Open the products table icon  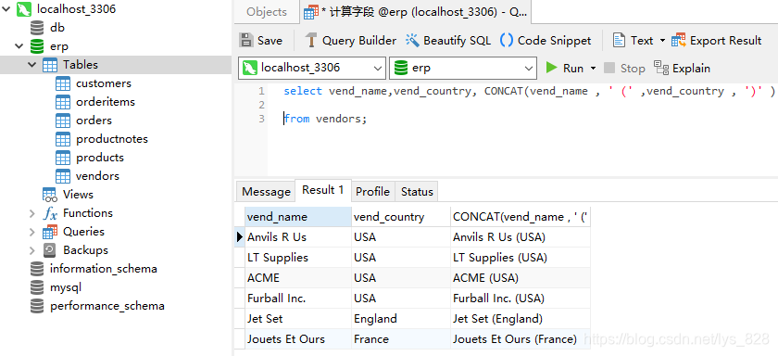pyautogui.click(x=63, y=158)
